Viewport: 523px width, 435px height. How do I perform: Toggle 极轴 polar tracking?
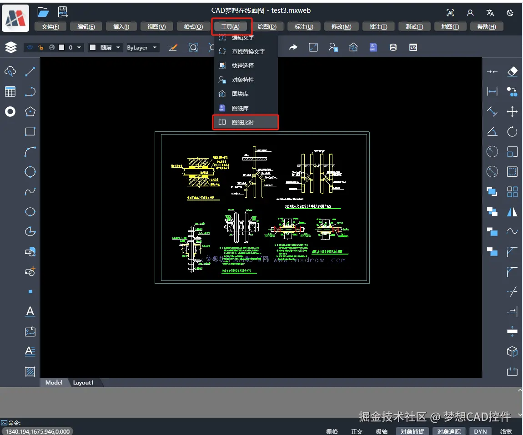382,431
